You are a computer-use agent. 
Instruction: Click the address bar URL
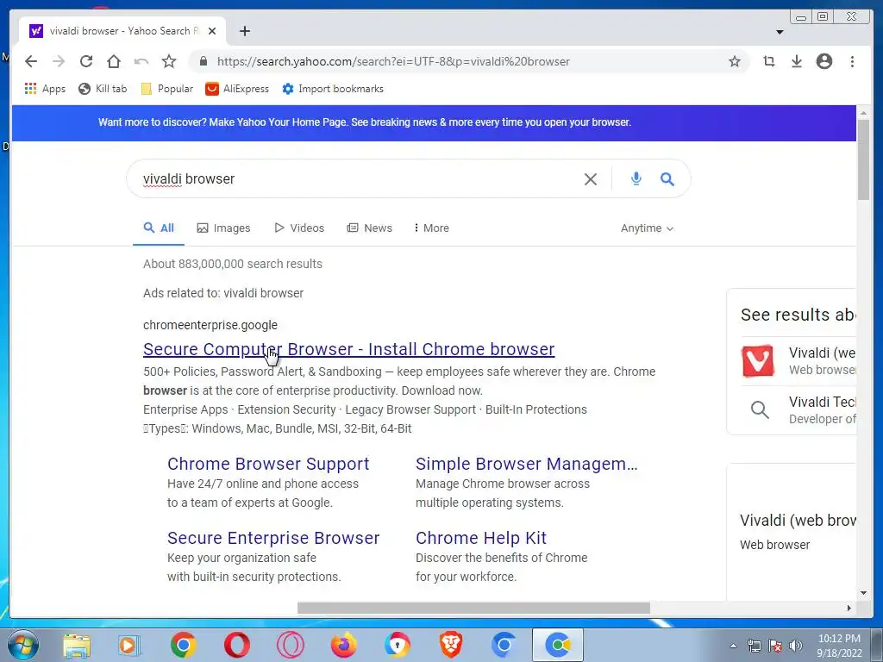click(x=393, y=61)
